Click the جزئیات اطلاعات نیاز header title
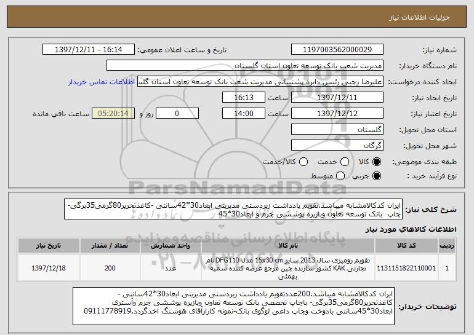This screenshot has height=335, width=474. [419, 17]
